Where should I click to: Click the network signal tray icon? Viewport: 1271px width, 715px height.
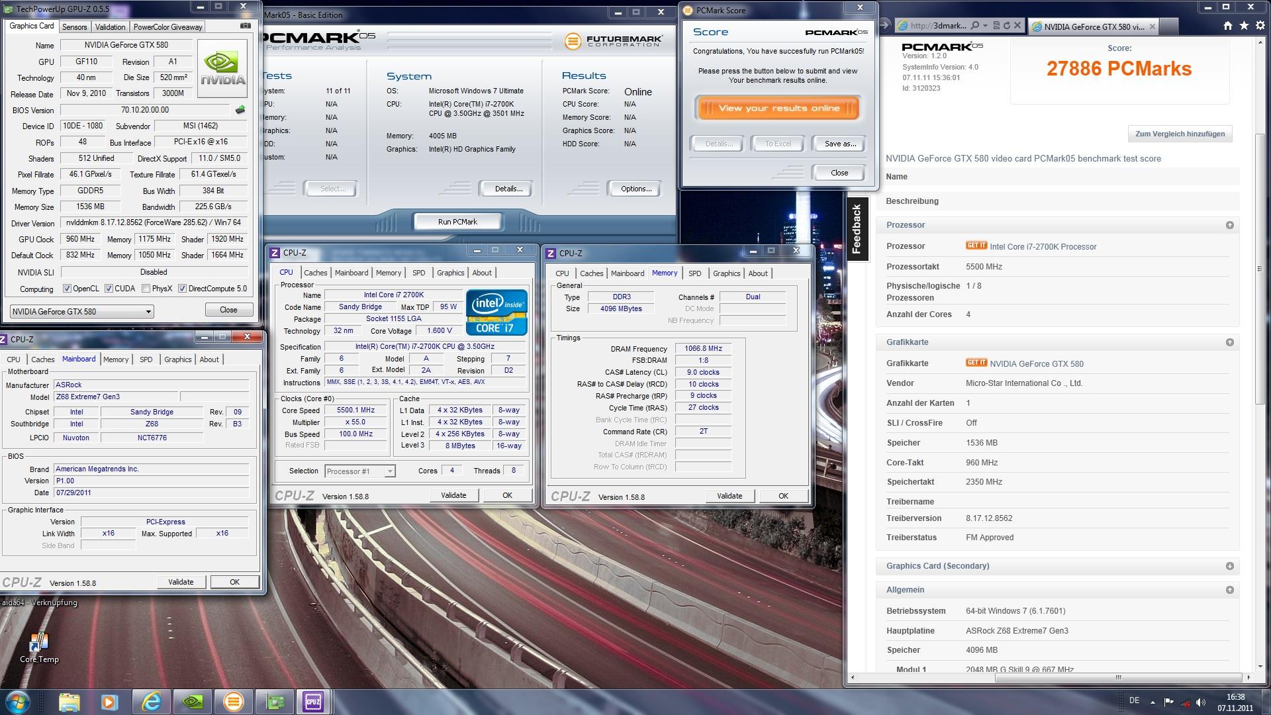[1184, 702]
